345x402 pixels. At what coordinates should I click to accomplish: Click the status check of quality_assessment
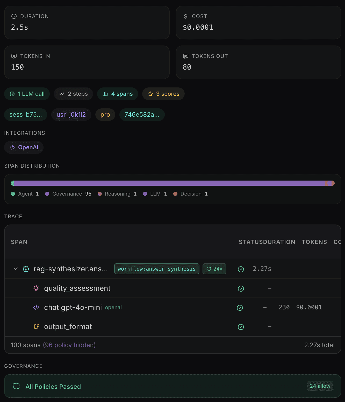pyautogui.click(x=241, y=288)
